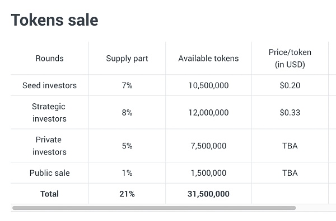Click the 31,500,000 total tokens cell
336x221 pixels.
[208, 194]
